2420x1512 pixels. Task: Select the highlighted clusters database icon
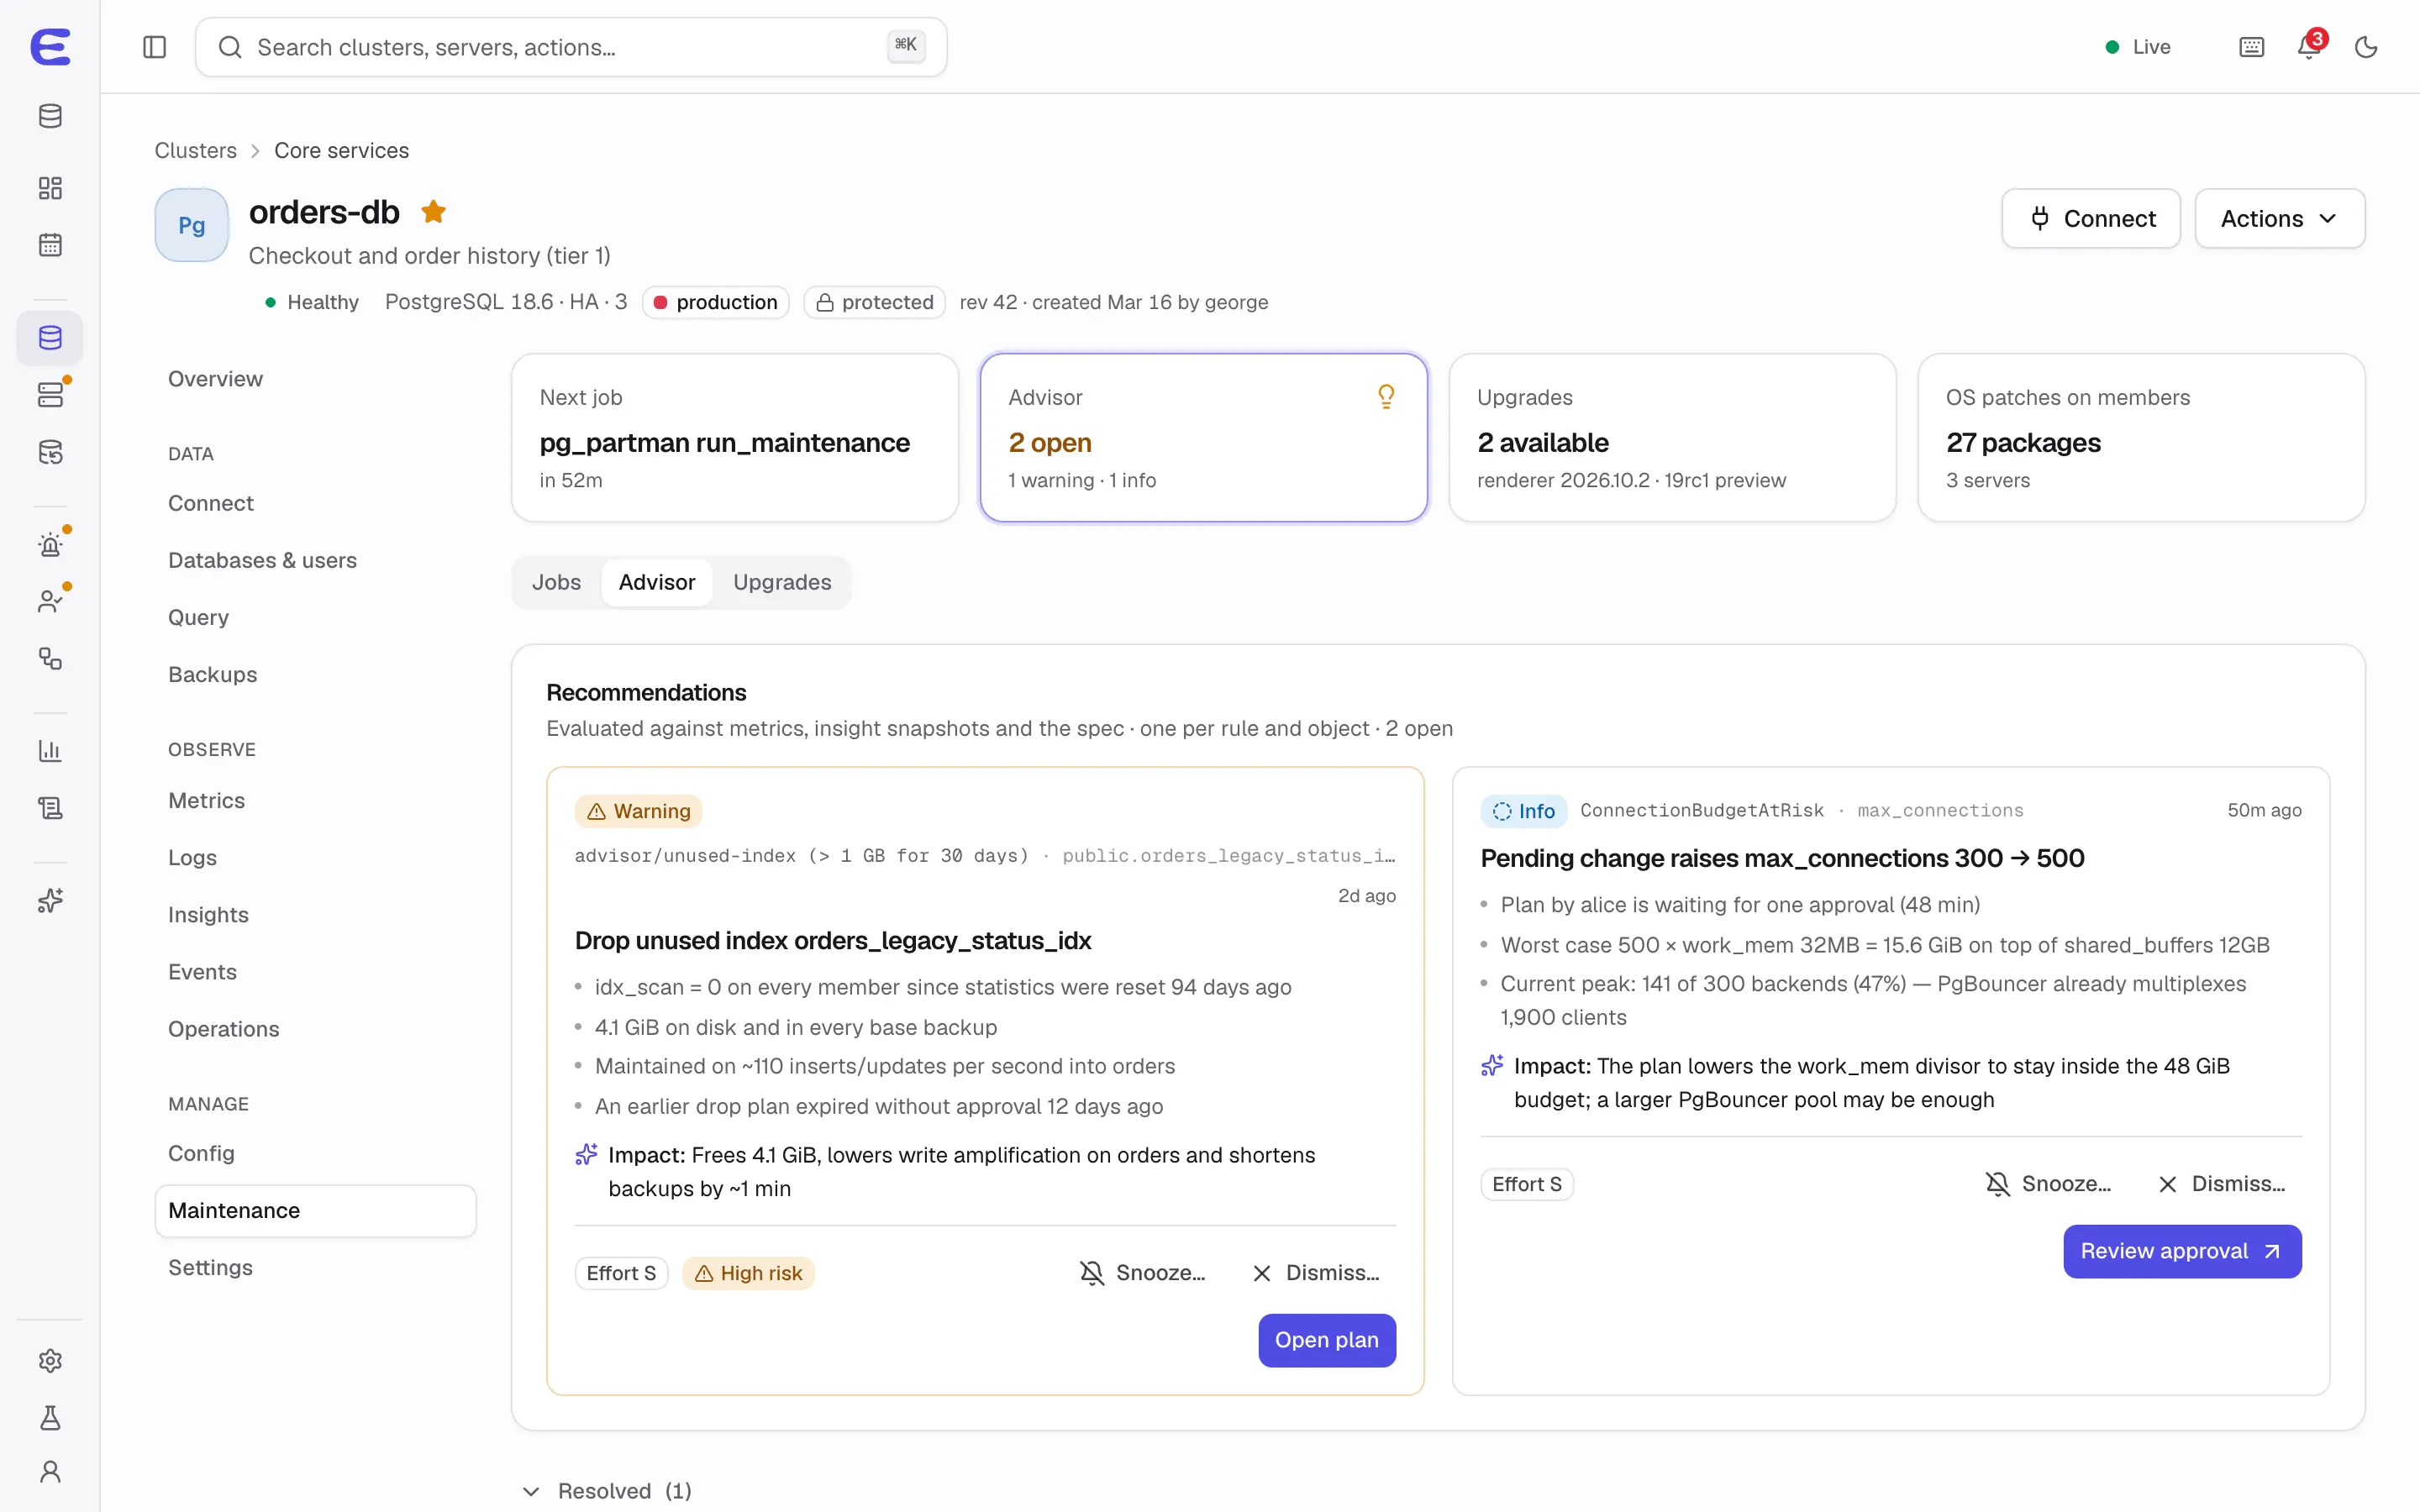click(50, 338)
